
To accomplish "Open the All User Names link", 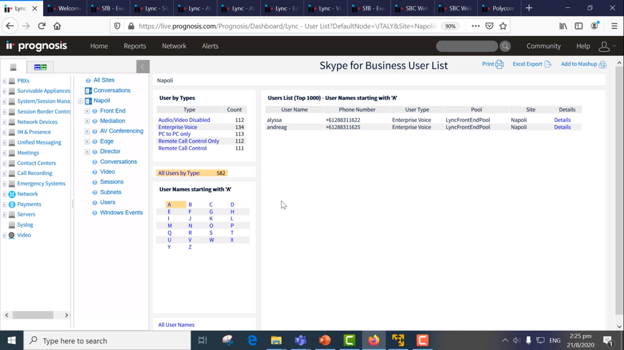I will (x=176, y=325).
